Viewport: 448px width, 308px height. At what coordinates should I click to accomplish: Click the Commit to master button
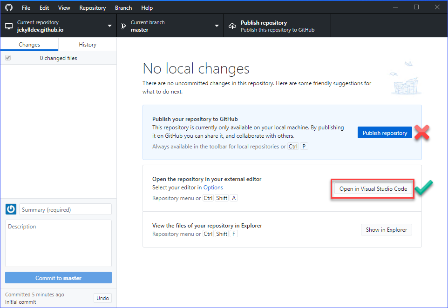(58, 278)
